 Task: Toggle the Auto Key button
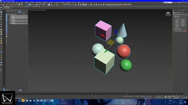169,96
